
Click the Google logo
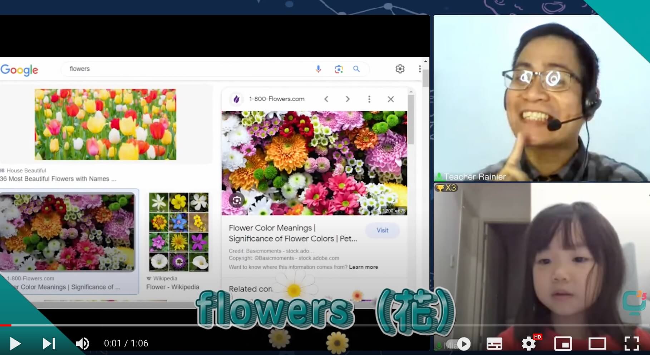19,70
